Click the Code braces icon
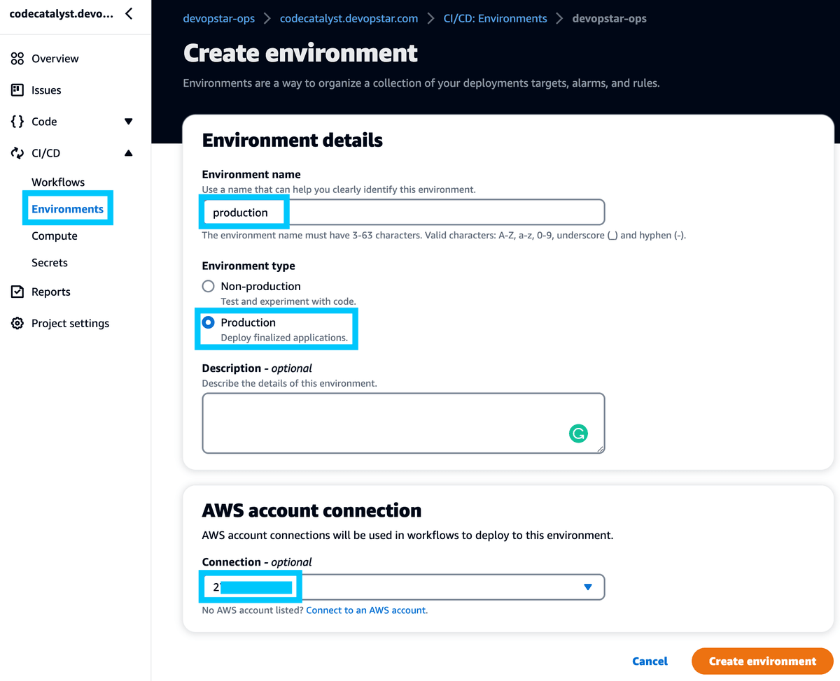The image size is (840, 681). [x=17, y=121]
